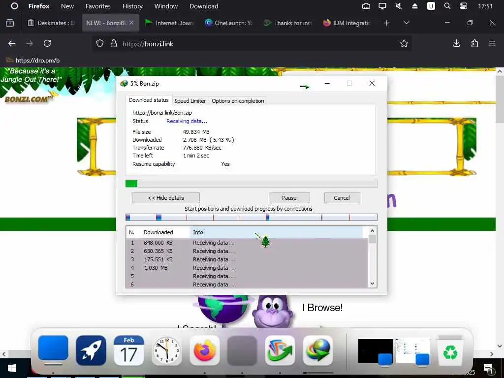The height and width of the screenshot is (378, 504).
Task: Open Firefox extensions puzzle icon
Action: point(474,43)
